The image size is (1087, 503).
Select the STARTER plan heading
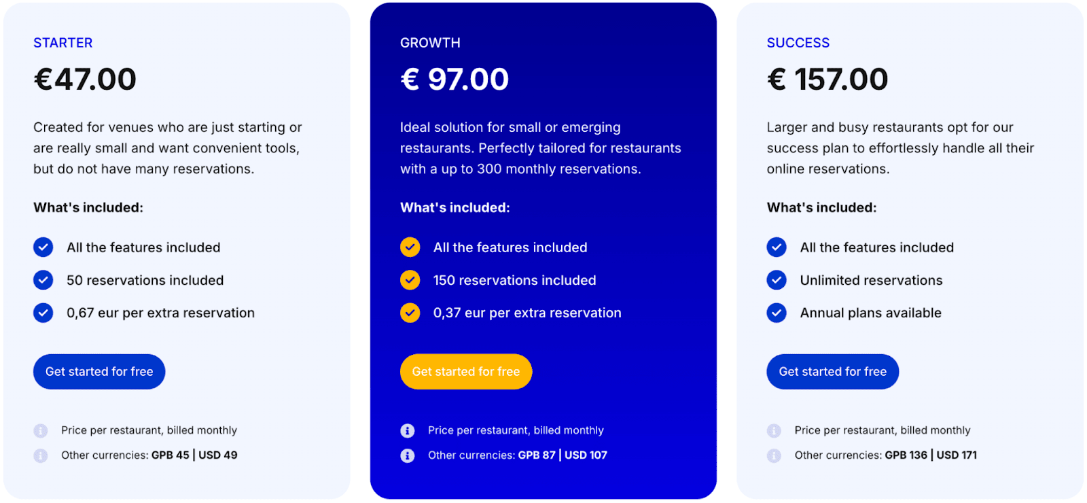coord(63,43)
